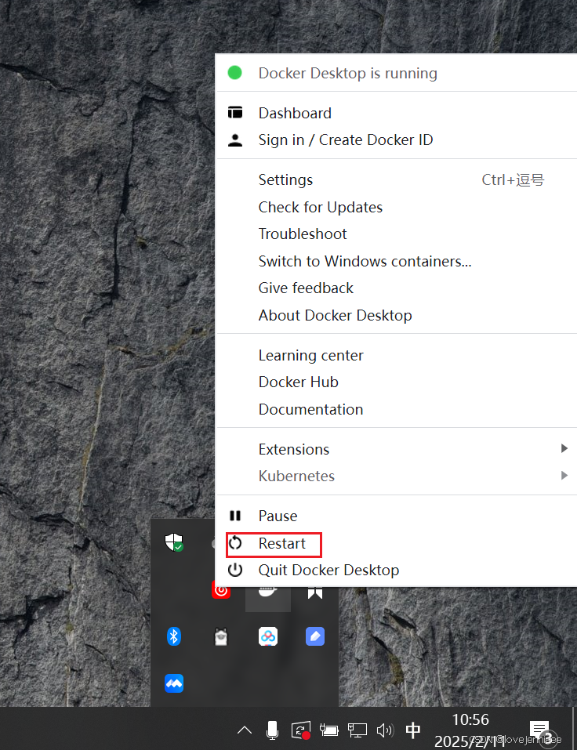Image resolution: width=577 pixels, height=750 pixels.
Task: Open the blue mountain-logo tray icon
Action: [x=174, y=683]
